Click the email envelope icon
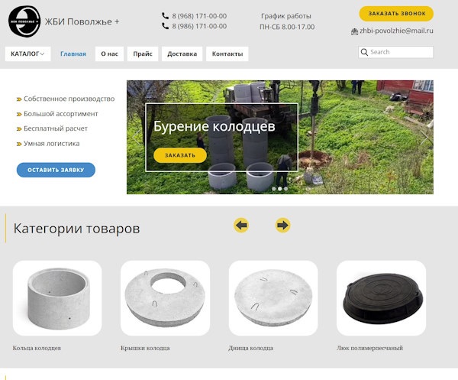This screenshot has height=380, width=458. [354, 31]
